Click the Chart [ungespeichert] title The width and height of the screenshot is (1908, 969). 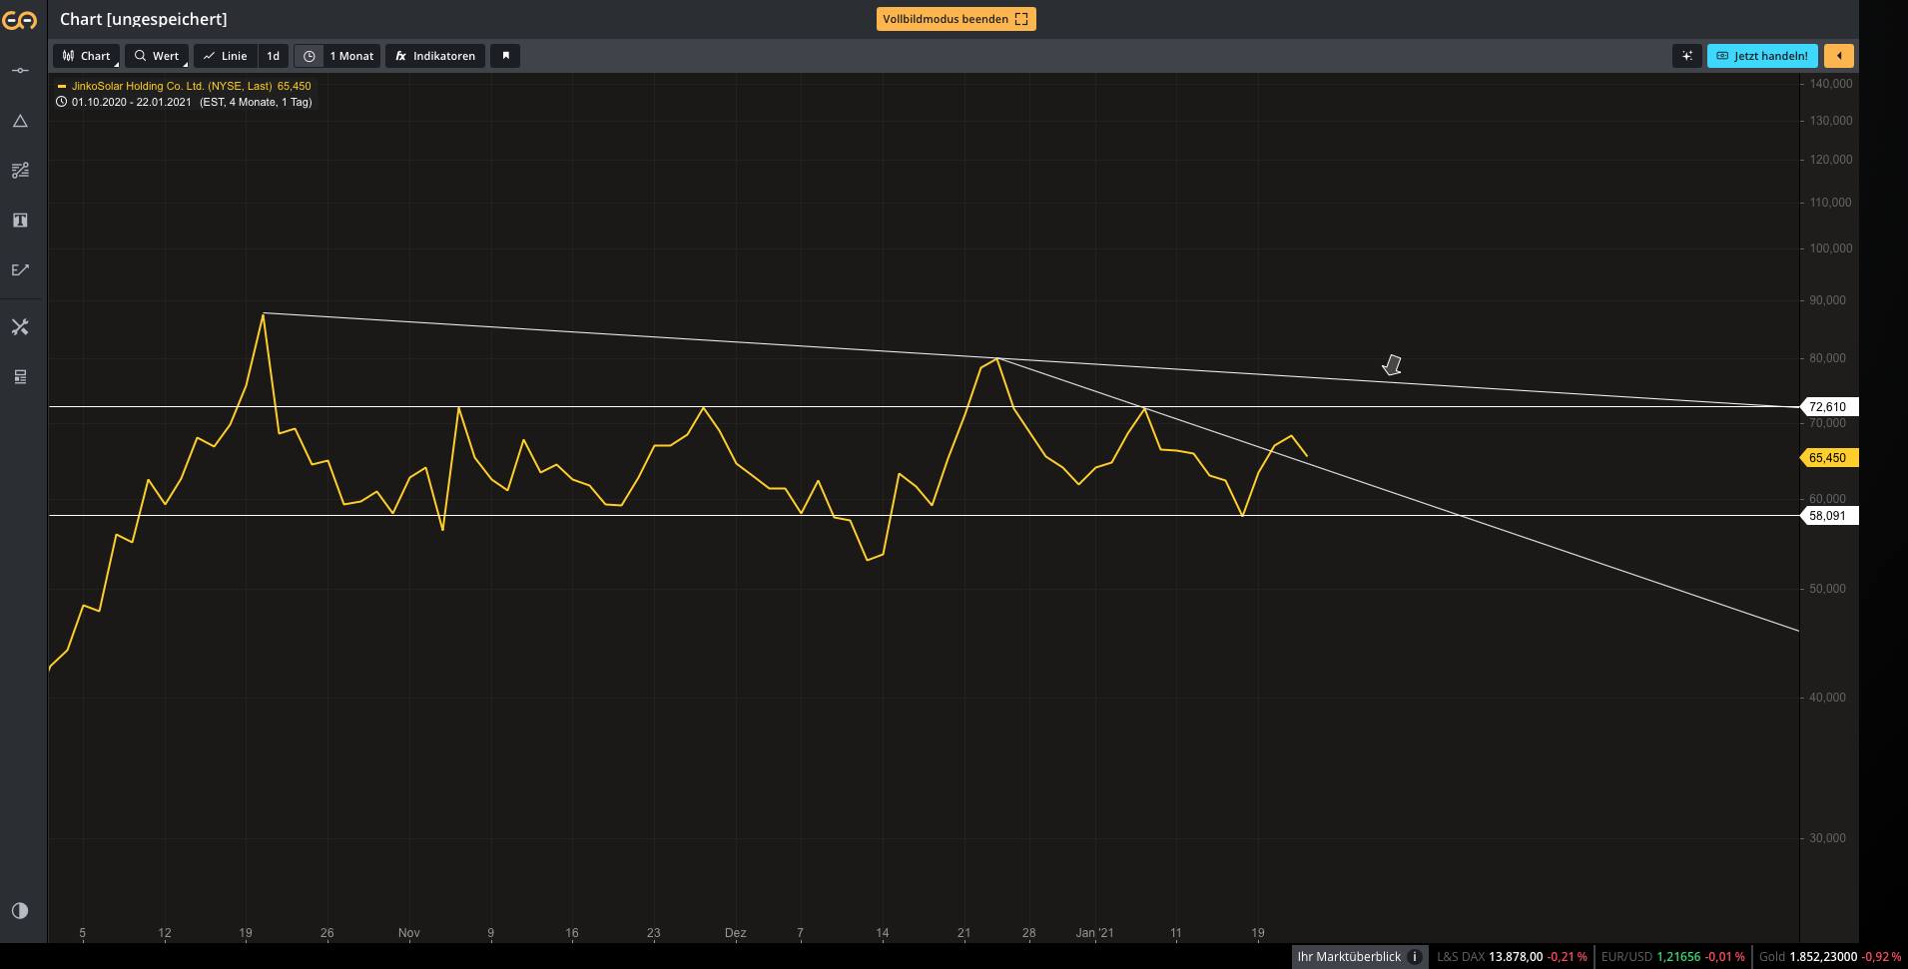coord(144,19)
